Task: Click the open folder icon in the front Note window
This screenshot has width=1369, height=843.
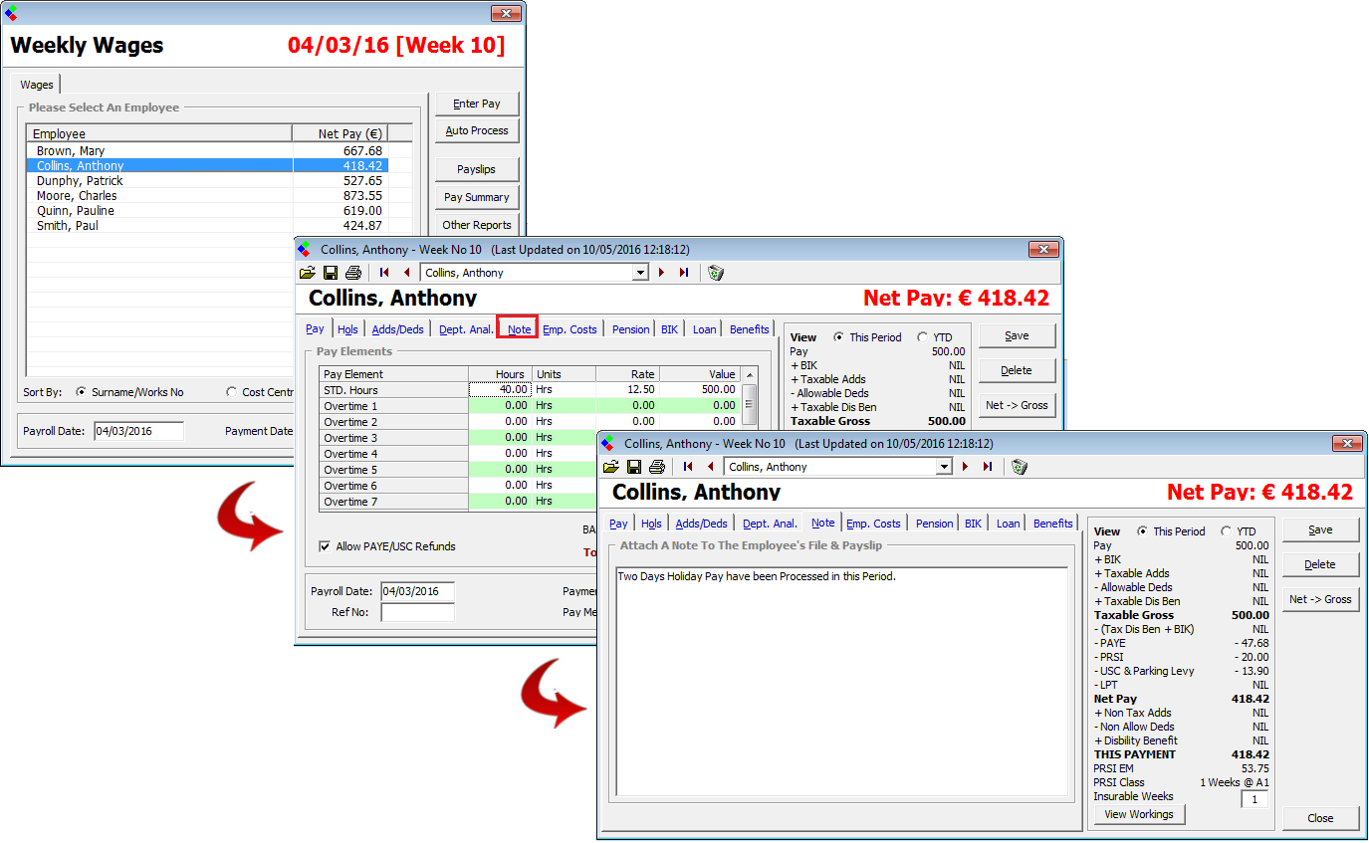Action: point(611,467)
